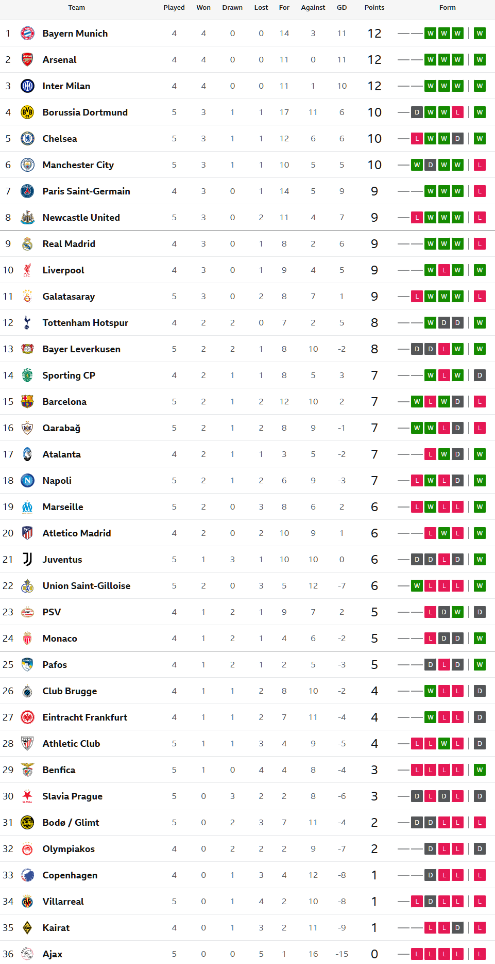Viewport: 495px width, 964px height.
Task: Click the Atletico Madrid crest
Action: click(27, 533)
